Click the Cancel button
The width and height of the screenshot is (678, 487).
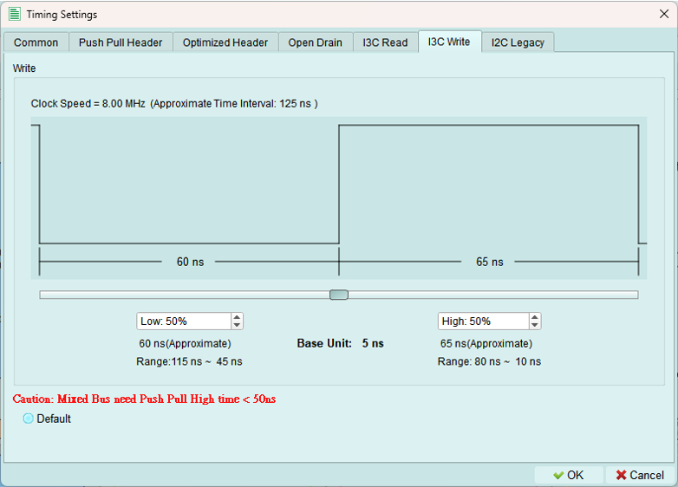640,476
